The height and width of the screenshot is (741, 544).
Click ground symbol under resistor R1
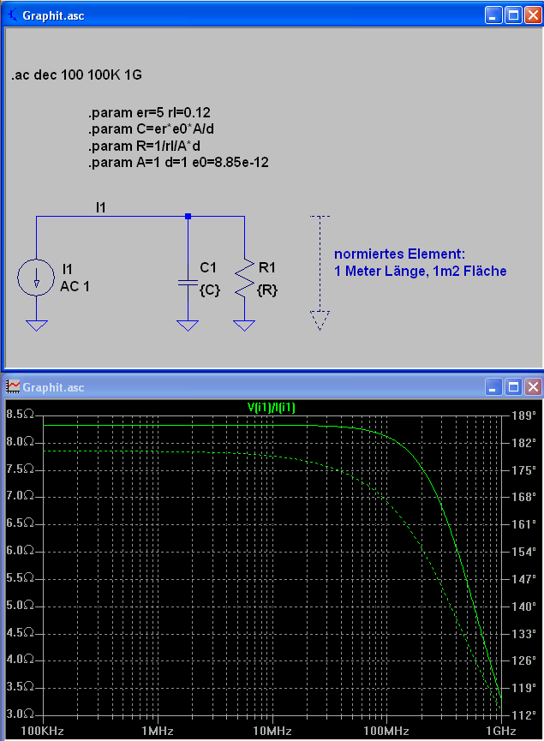coord(244,326)
